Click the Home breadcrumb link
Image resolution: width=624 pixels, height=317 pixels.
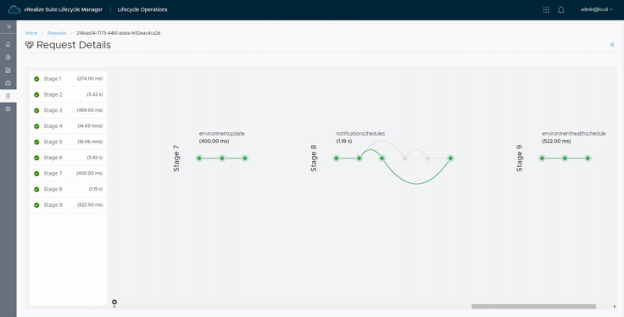pyautogui.click(x=31, y=33)
